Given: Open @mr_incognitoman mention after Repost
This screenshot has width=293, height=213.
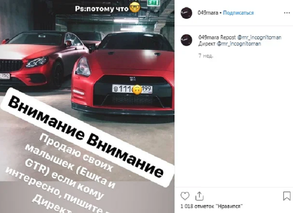Looking at the screenshot, I should pyautogui.click(x=259, y=38).
